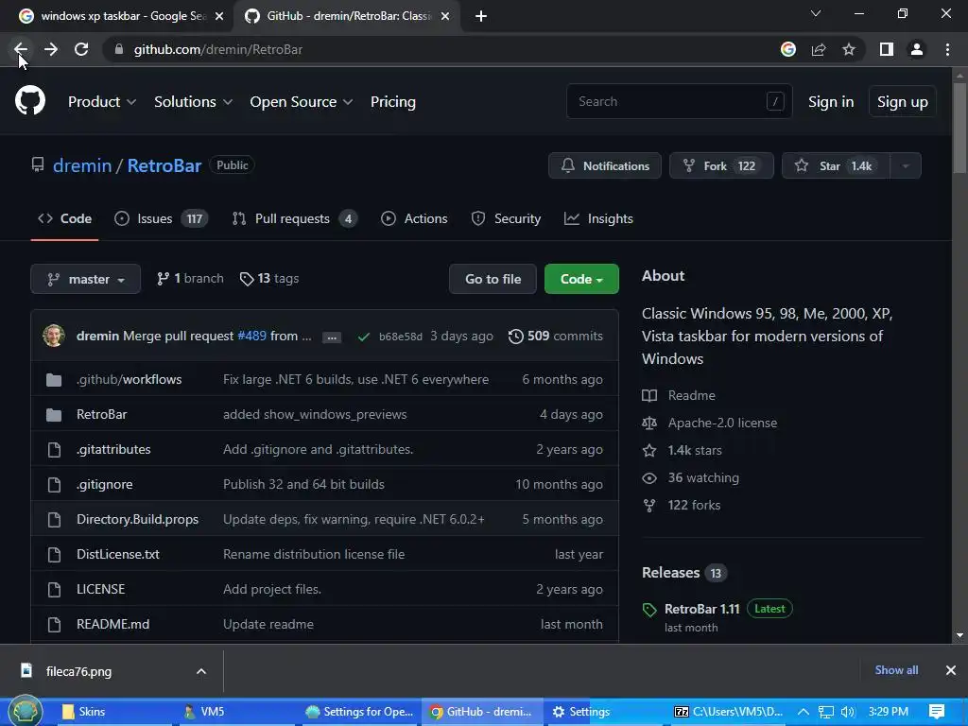The image size is (968, 726).
Task: View the Apache-2.0 license link
Action: (x=710, y=423)
